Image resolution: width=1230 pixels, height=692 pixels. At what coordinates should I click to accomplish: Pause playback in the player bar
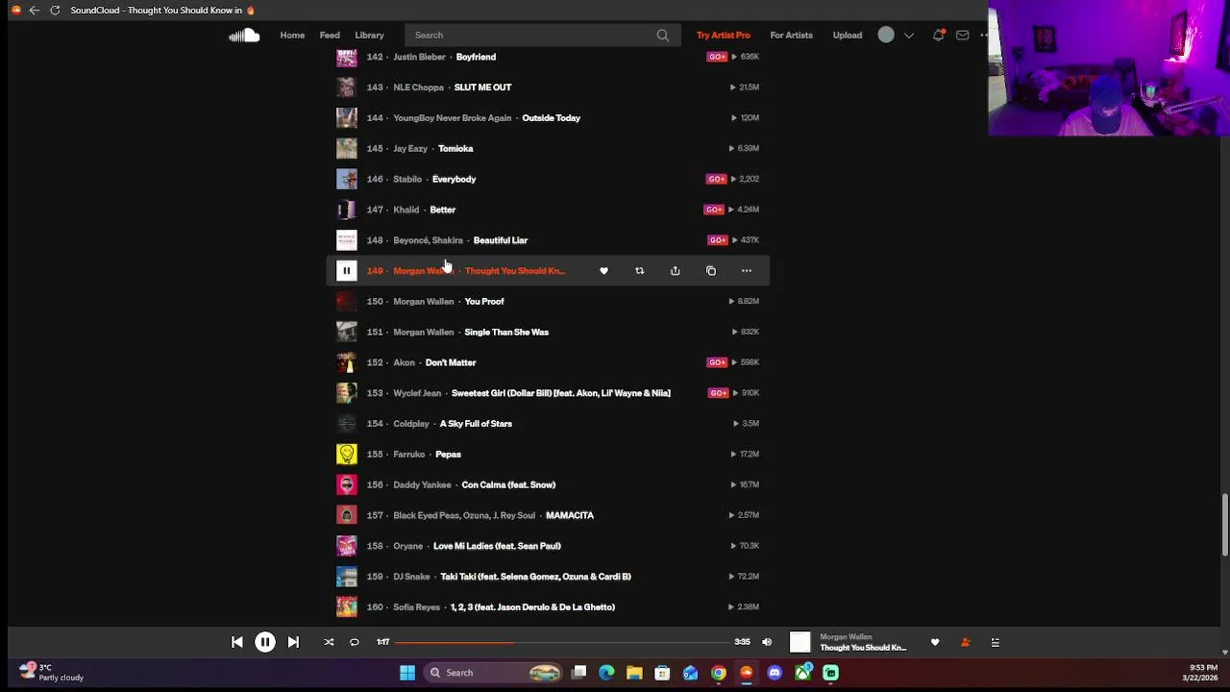coord(264,642)
